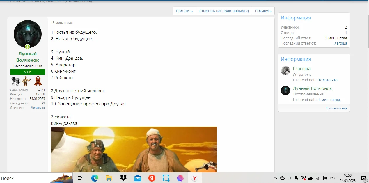Image resolution: width=369 pixels, height=183 pixels.
Task: Open Dropbox from the taskbar
Action: [123, 178]
